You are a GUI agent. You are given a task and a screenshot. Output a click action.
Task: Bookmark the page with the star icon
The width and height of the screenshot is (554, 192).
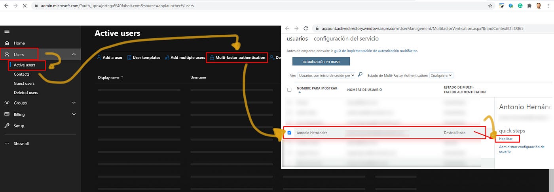[x=490, y=6]
